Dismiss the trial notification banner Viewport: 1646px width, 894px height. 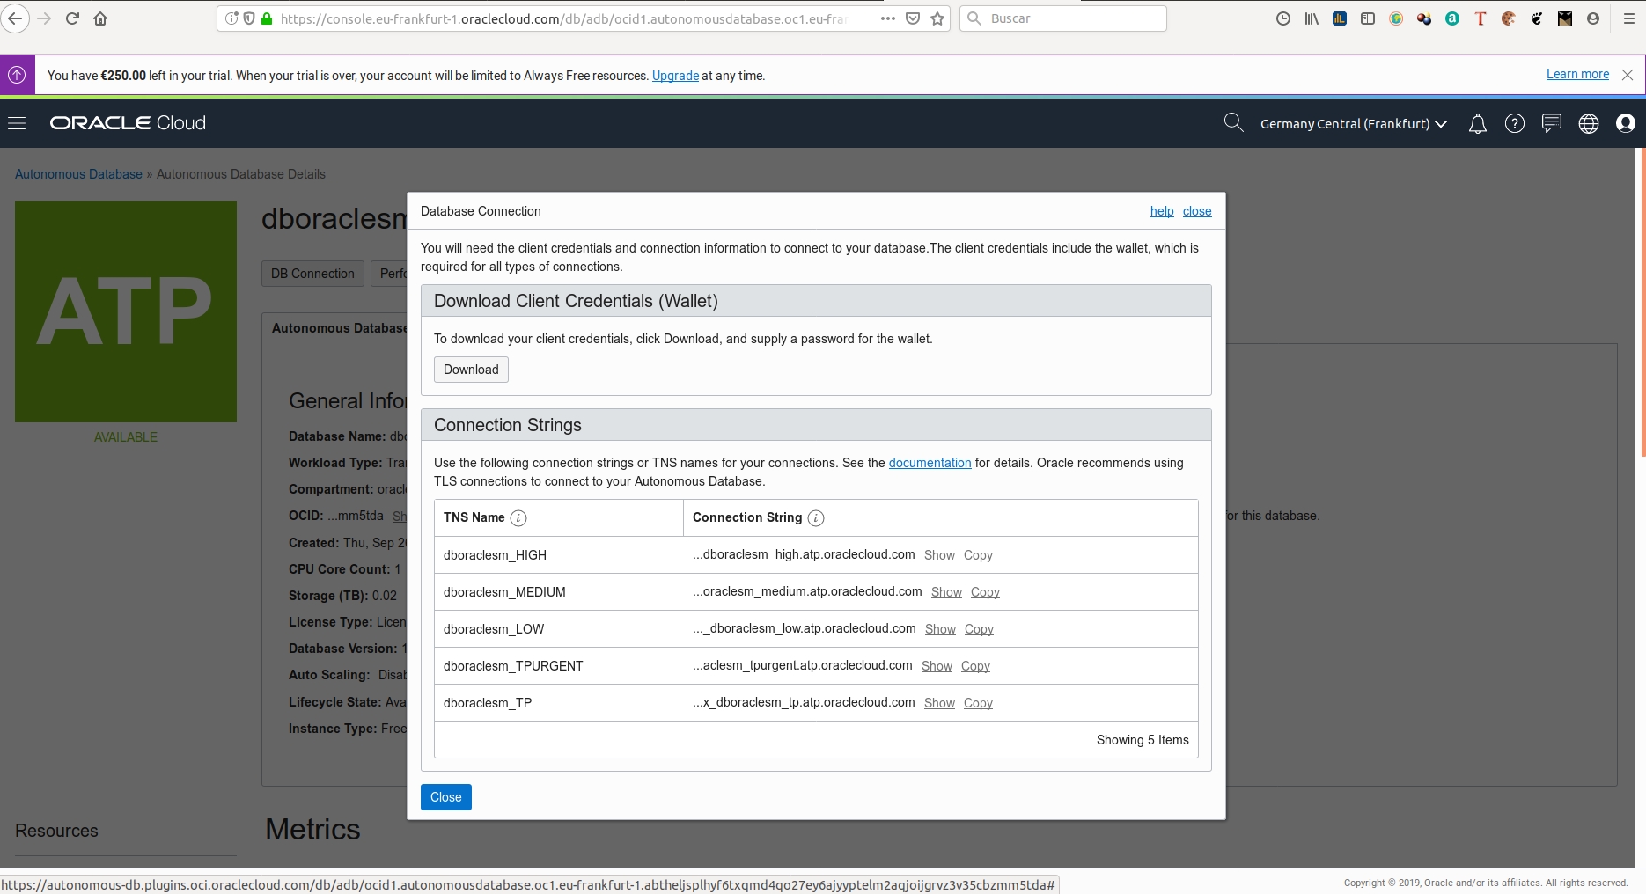click(1628, 75)
